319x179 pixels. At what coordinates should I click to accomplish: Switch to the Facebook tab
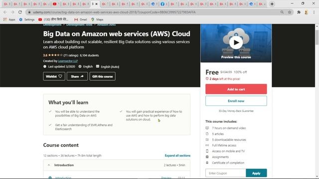[162, 4]
